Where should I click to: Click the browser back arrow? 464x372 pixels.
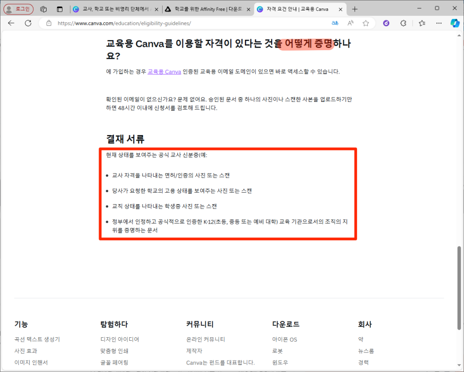[11, 23]
